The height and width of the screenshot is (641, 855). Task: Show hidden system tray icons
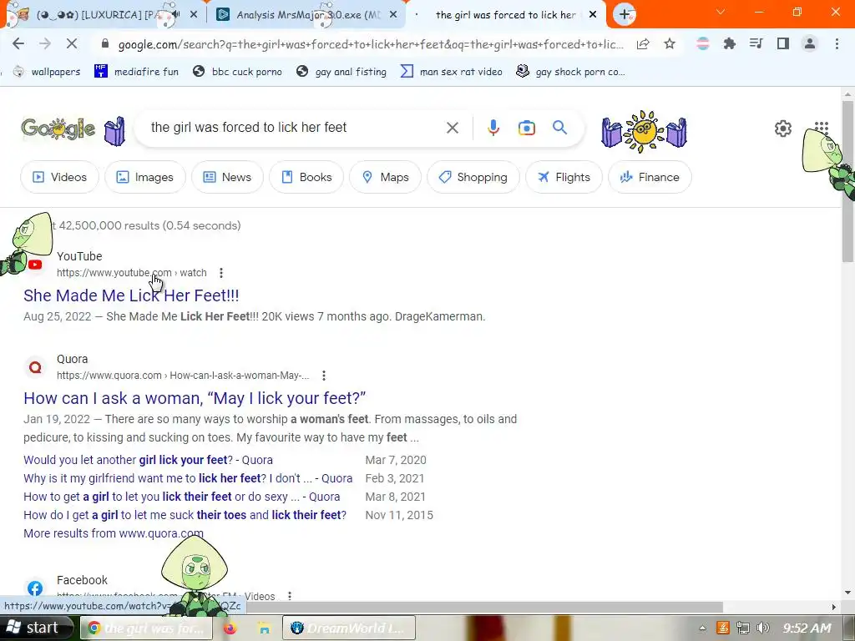click(x=702, y=628)
